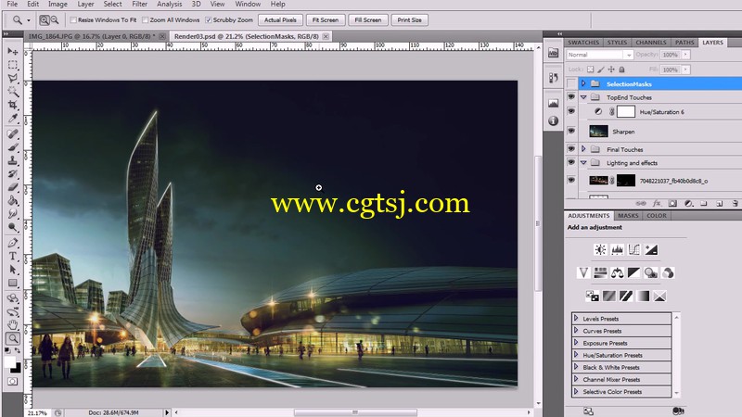Expand Curves Presets list
Screen dimensions: 742x417
pyautogui.click(x=576, y=331)
